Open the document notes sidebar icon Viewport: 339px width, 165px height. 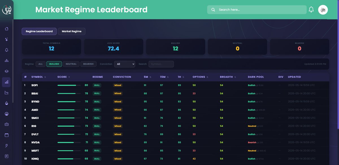pyautogui.click(x=6, y=156)
